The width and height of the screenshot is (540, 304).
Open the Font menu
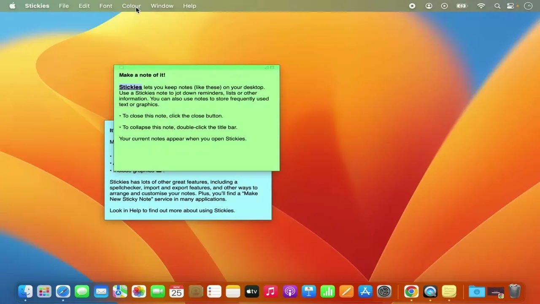click(105, 6)
